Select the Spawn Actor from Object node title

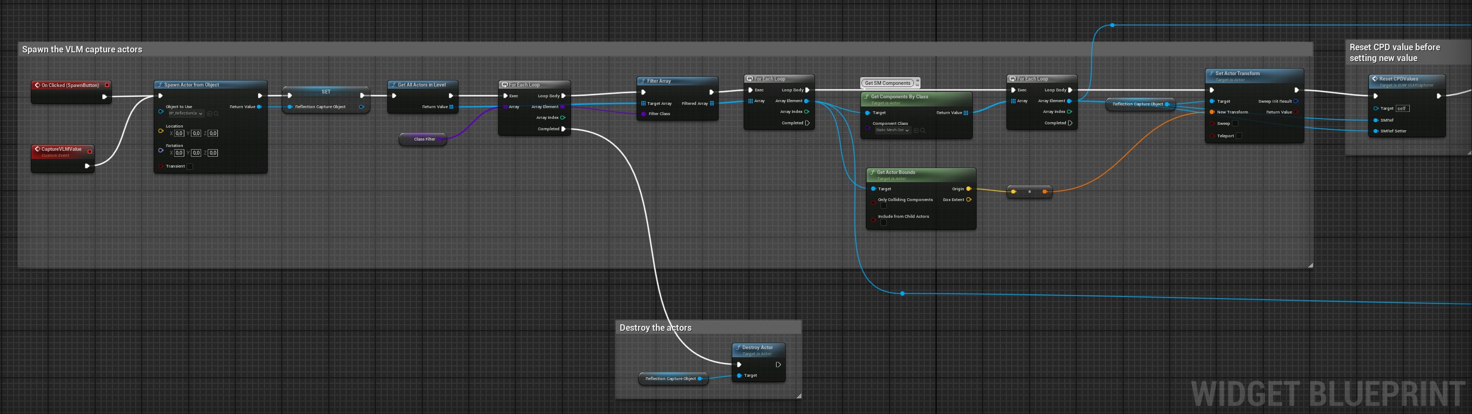click(x=191, y=84)
